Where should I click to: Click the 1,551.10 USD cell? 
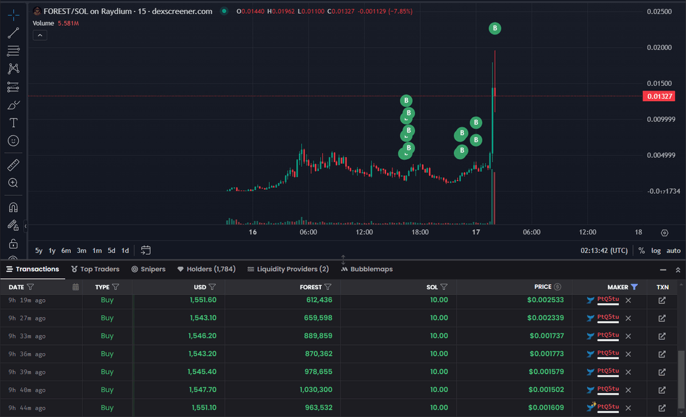click(x=204, y=407)
